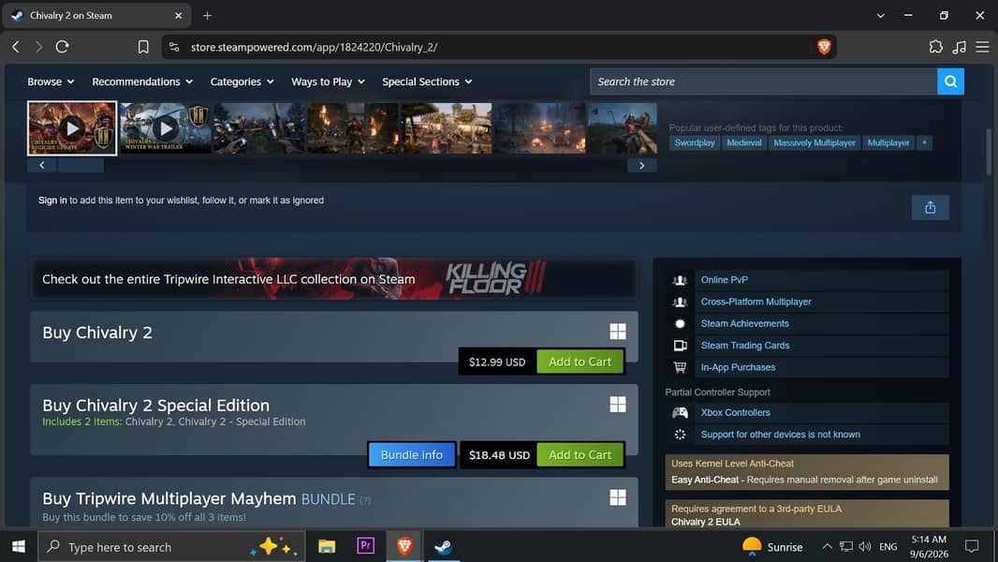998x562 pixels.
Task: Click the Steam Achievements feature icon
Action: coord(680,323)
